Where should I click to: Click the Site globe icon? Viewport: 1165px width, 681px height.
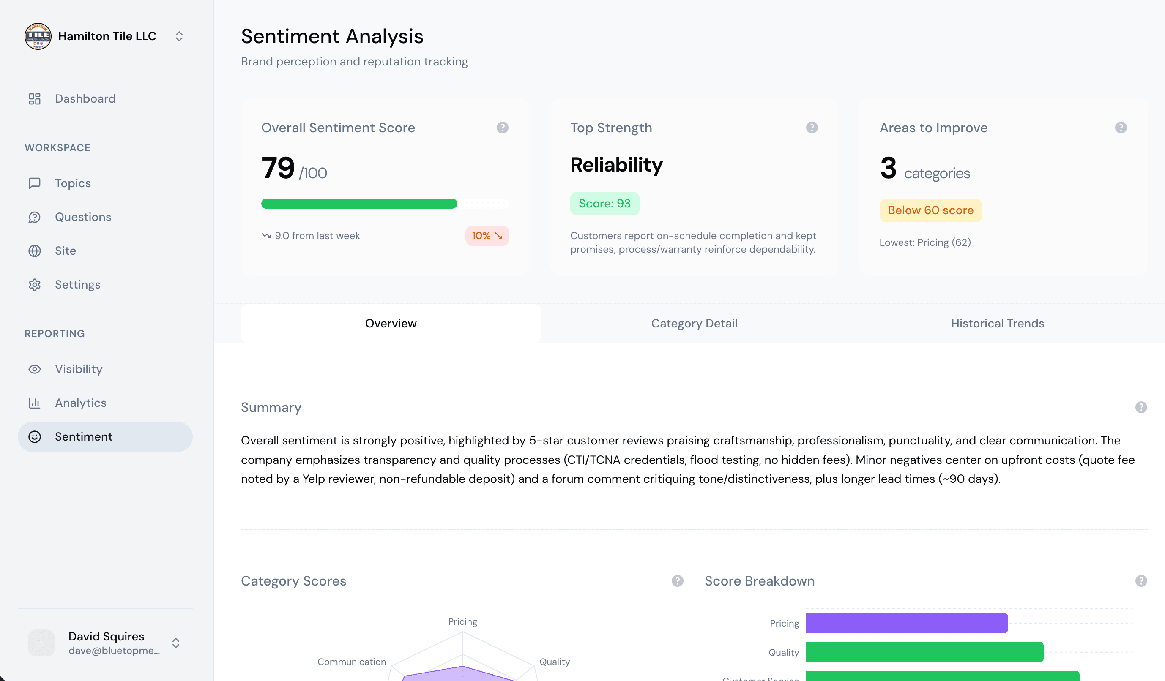pyautogui.click(x=35, y=251)
